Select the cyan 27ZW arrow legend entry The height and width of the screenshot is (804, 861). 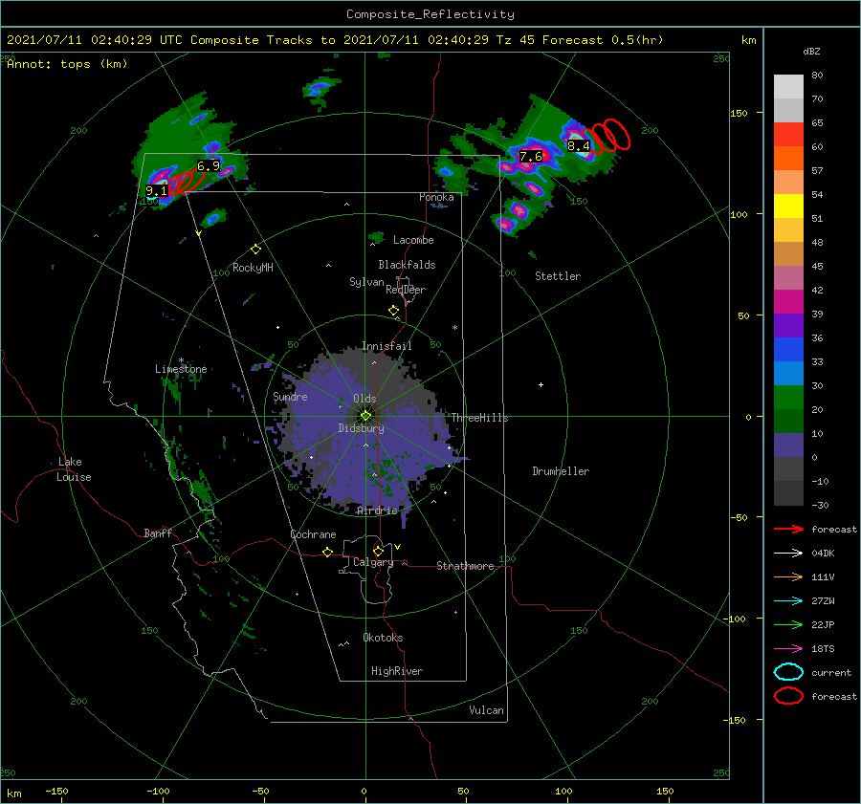click(788, 601)
